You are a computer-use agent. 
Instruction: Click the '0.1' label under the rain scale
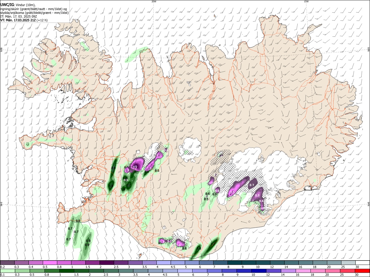coord(3,275)
